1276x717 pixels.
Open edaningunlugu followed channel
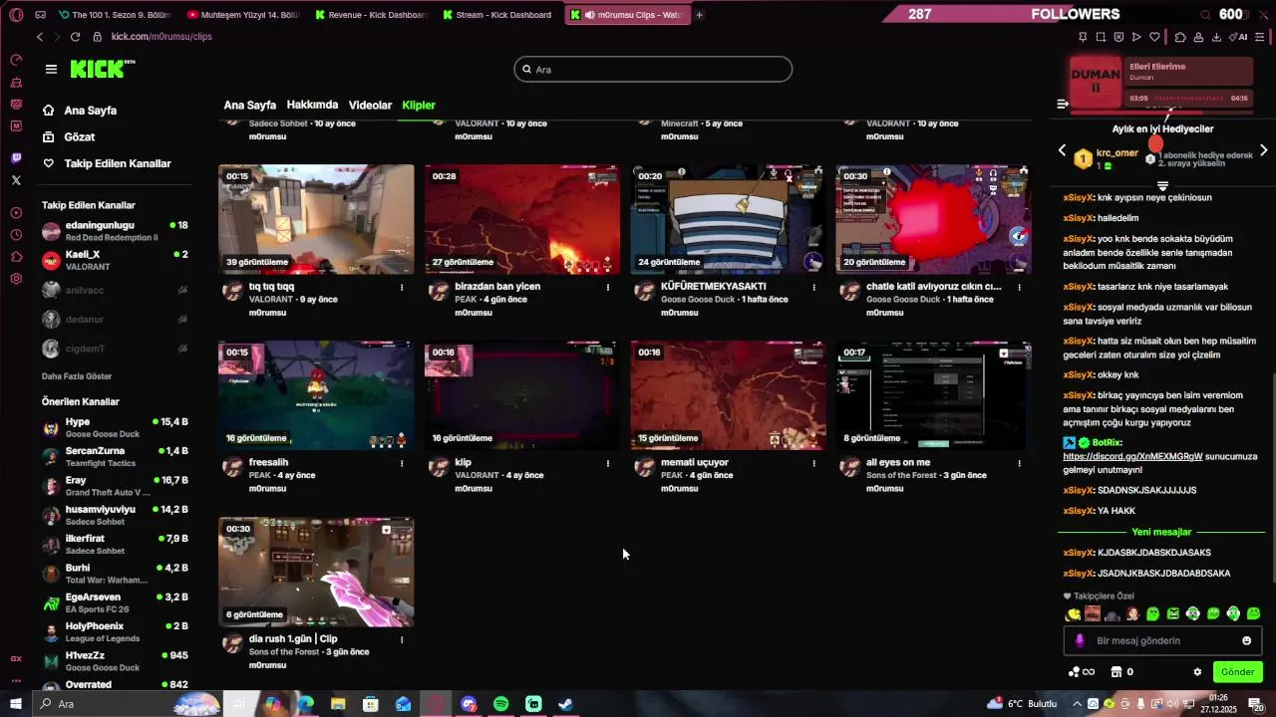coord(115,231)
